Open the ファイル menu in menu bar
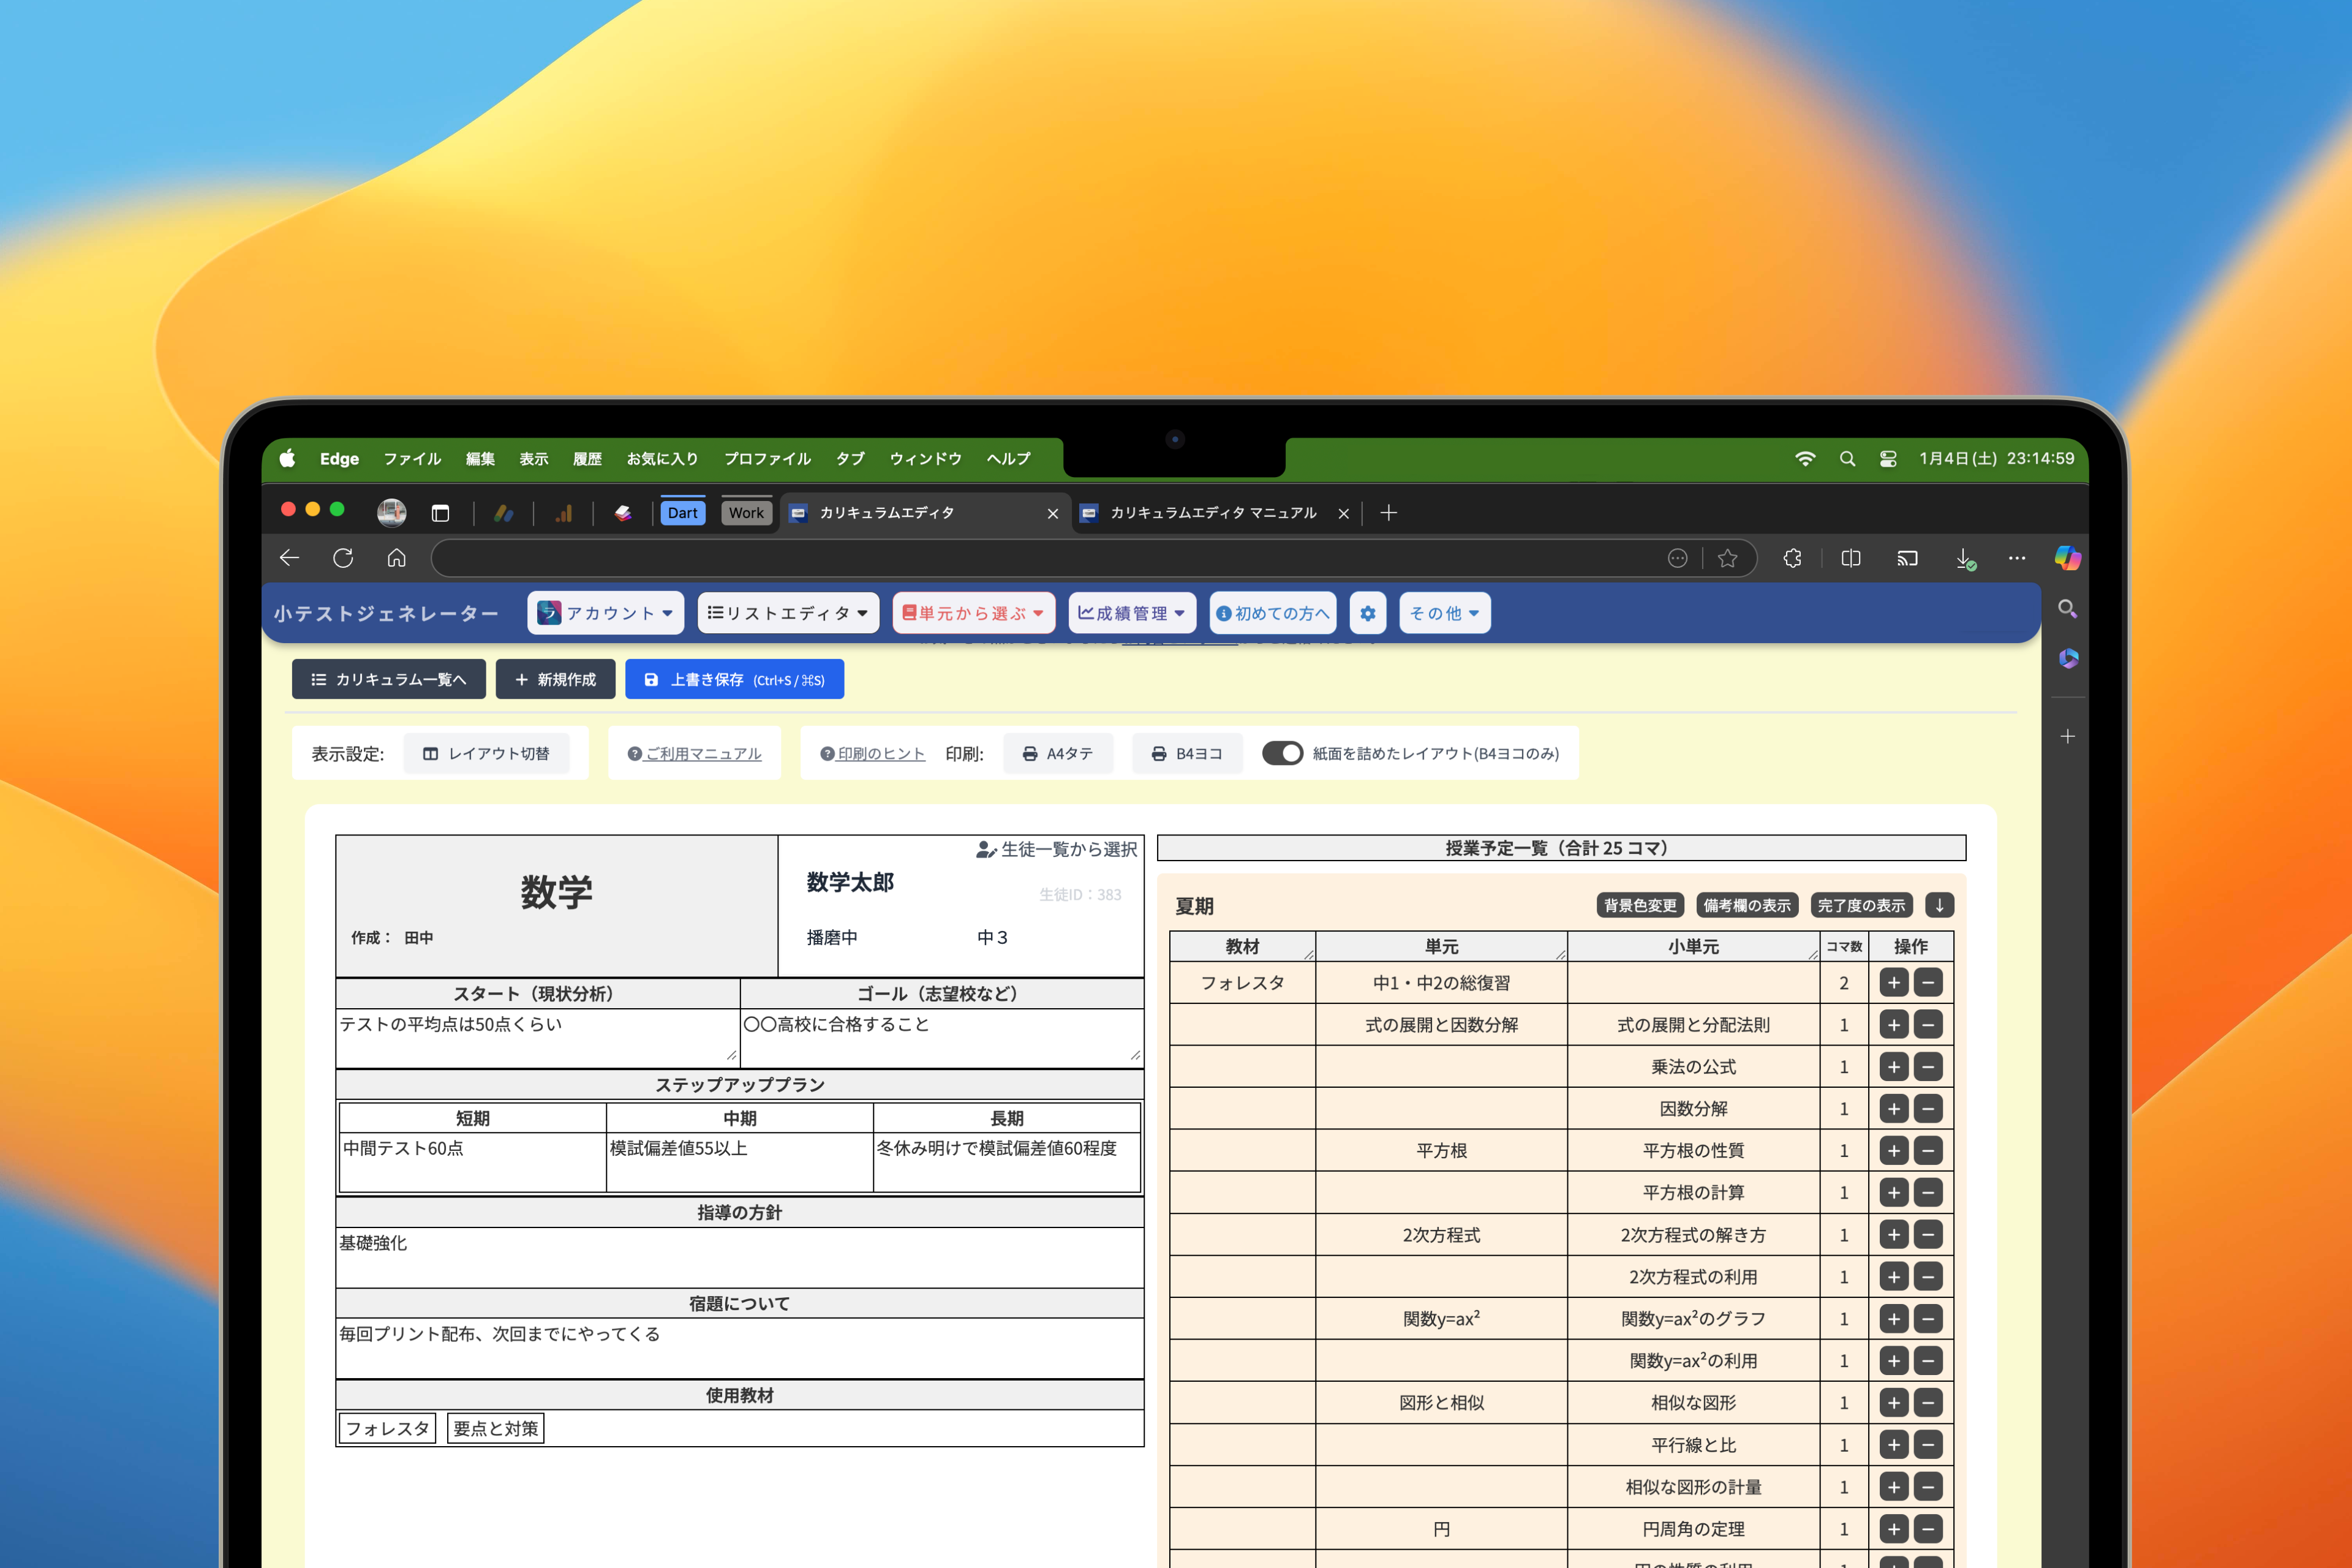Image resolution: width=2352 pixels, height=1568 pixels. (x=412, y=459)
